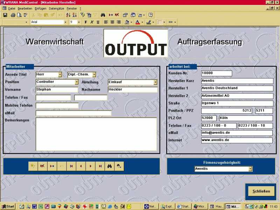This screenshot has width=280, height=210.
Task: Click the Nachname field containing Heckler
Action: tap(133, 90)
